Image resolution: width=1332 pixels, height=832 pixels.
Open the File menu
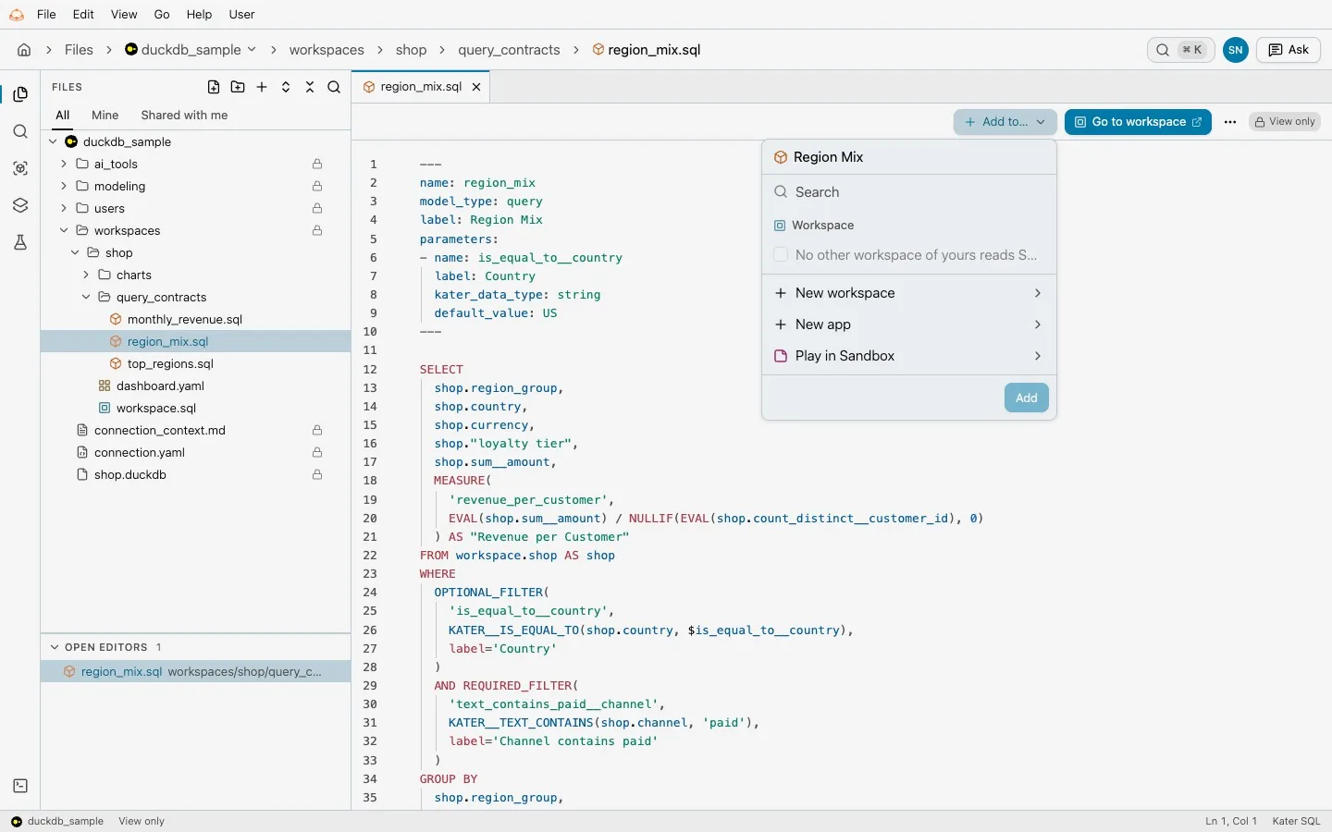[x=46, y=14]
